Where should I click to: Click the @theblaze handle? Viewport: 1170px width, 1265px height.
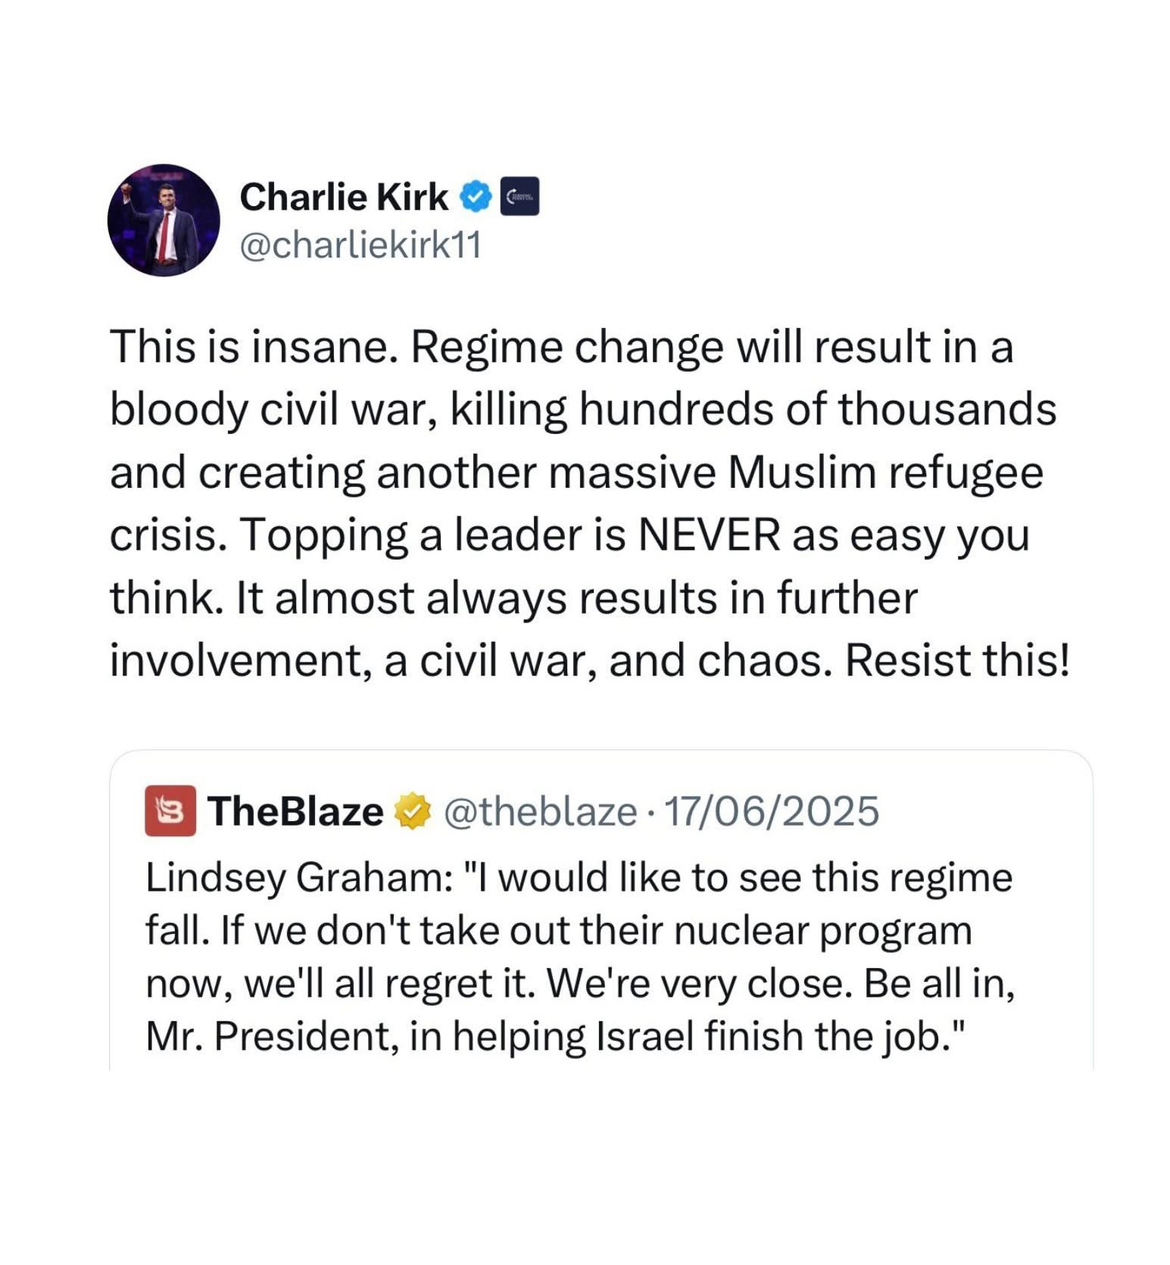[539, 811]
